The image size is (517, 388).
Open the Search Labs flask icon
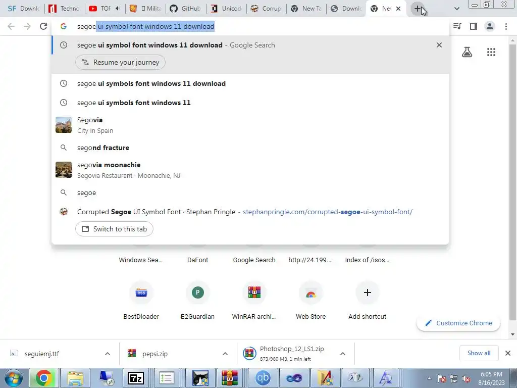467,52
